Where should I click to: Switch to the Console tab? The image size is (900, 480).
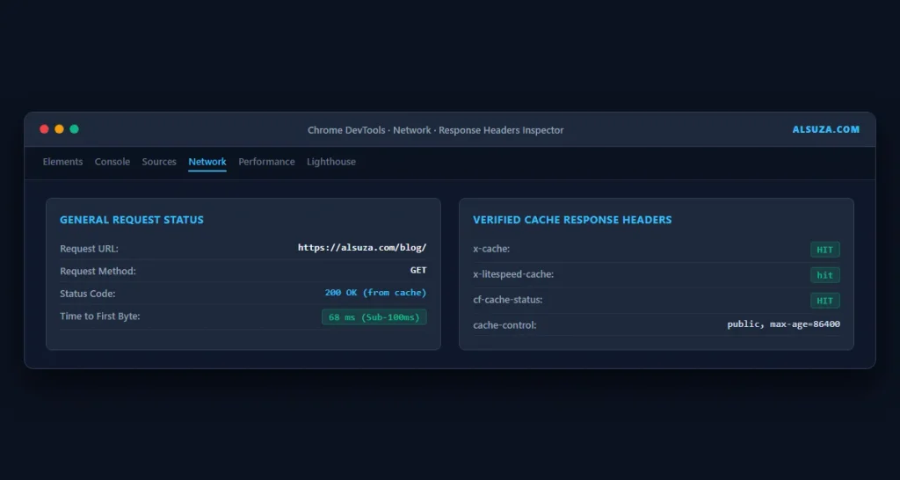coord(112,162)
